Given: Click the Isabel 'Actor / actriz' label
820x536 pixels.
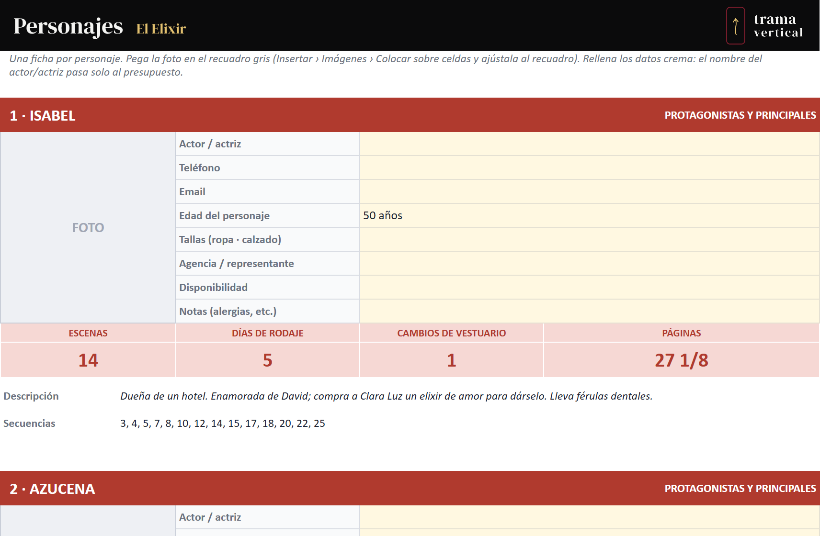Looking at the screenshot, I should (x=210, y=144).
